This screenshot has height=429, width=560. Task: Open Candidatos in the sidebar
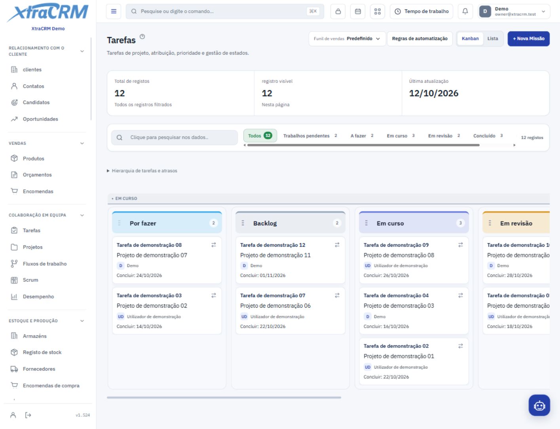click(47, 102)
